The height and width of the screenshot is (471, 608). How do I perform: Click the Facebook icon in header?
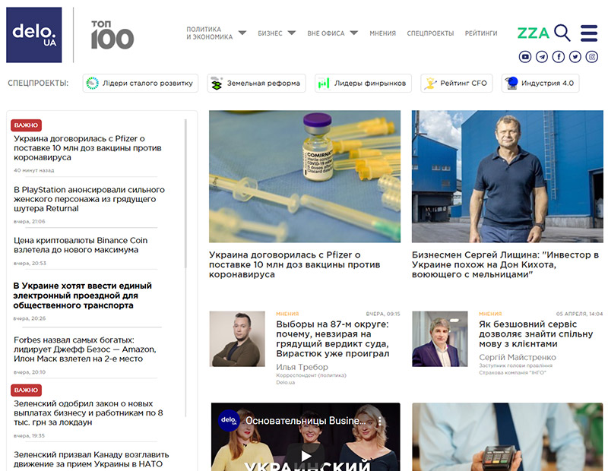[559, 57]
